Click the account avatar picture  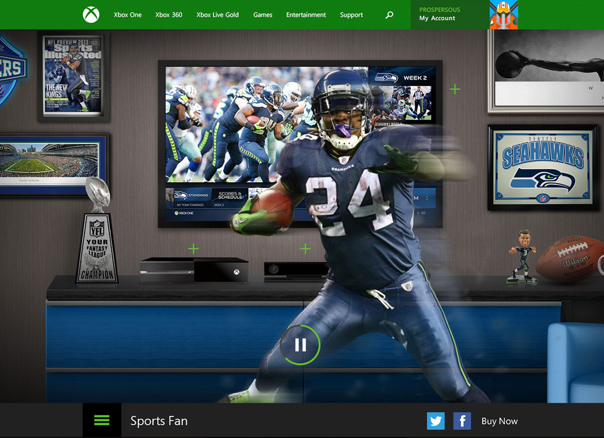tap(503, 15)
